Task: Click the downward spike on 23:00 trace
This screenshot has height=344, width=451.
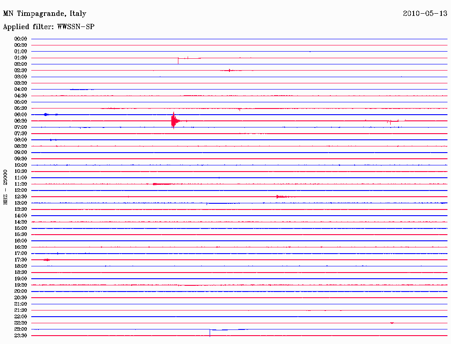Action: pos(210,333)
